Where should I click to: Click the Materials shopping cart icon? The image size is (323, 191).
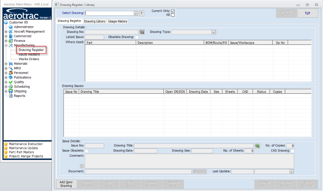tap(11, 64)
